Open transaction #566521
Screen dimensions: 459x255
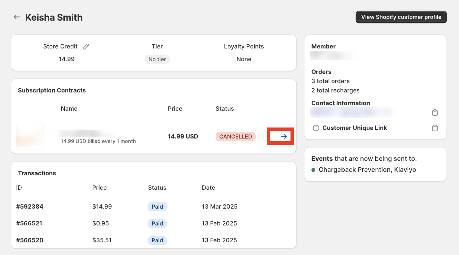pyautogui.click(x=29, y=223)
